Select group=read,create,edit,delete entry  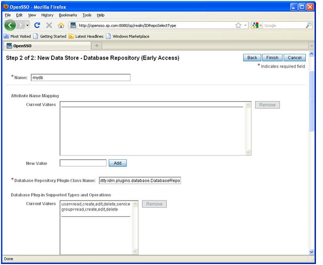click(x=90, y=209)
